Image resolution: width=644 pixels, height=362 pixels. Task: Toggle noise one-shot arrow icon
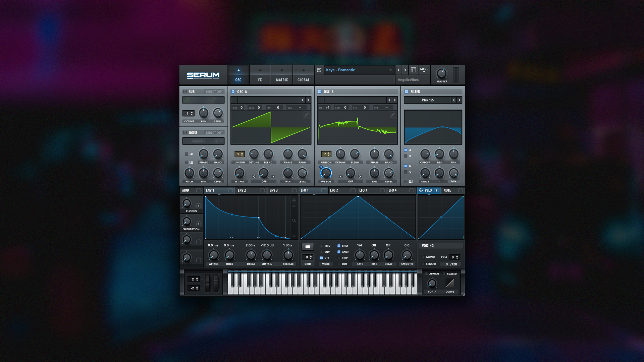(x=191, y=154)
